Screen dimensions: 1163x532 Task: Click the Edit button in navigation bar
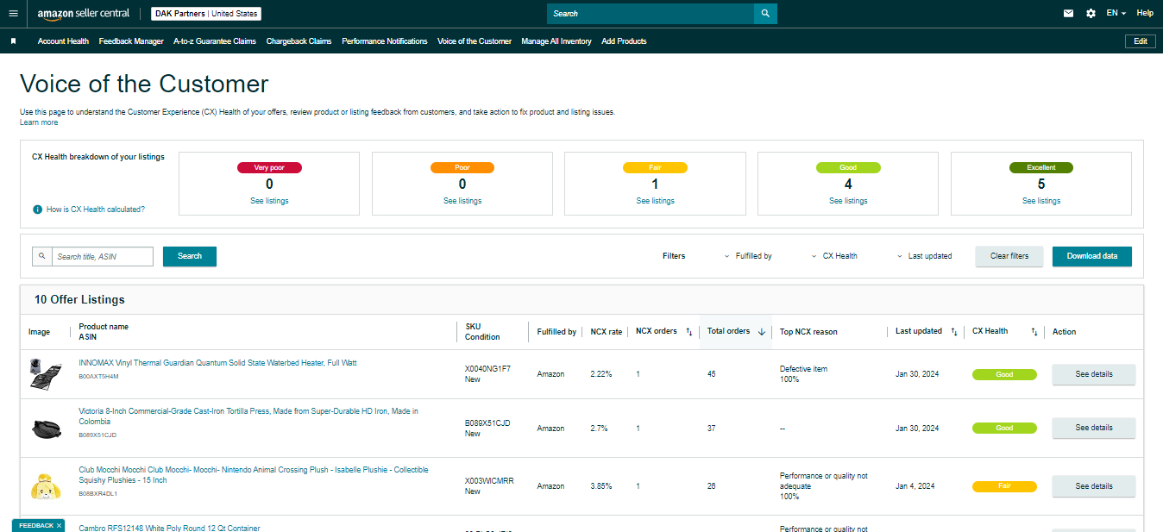pyautogui.click(x=1140, y=41)
